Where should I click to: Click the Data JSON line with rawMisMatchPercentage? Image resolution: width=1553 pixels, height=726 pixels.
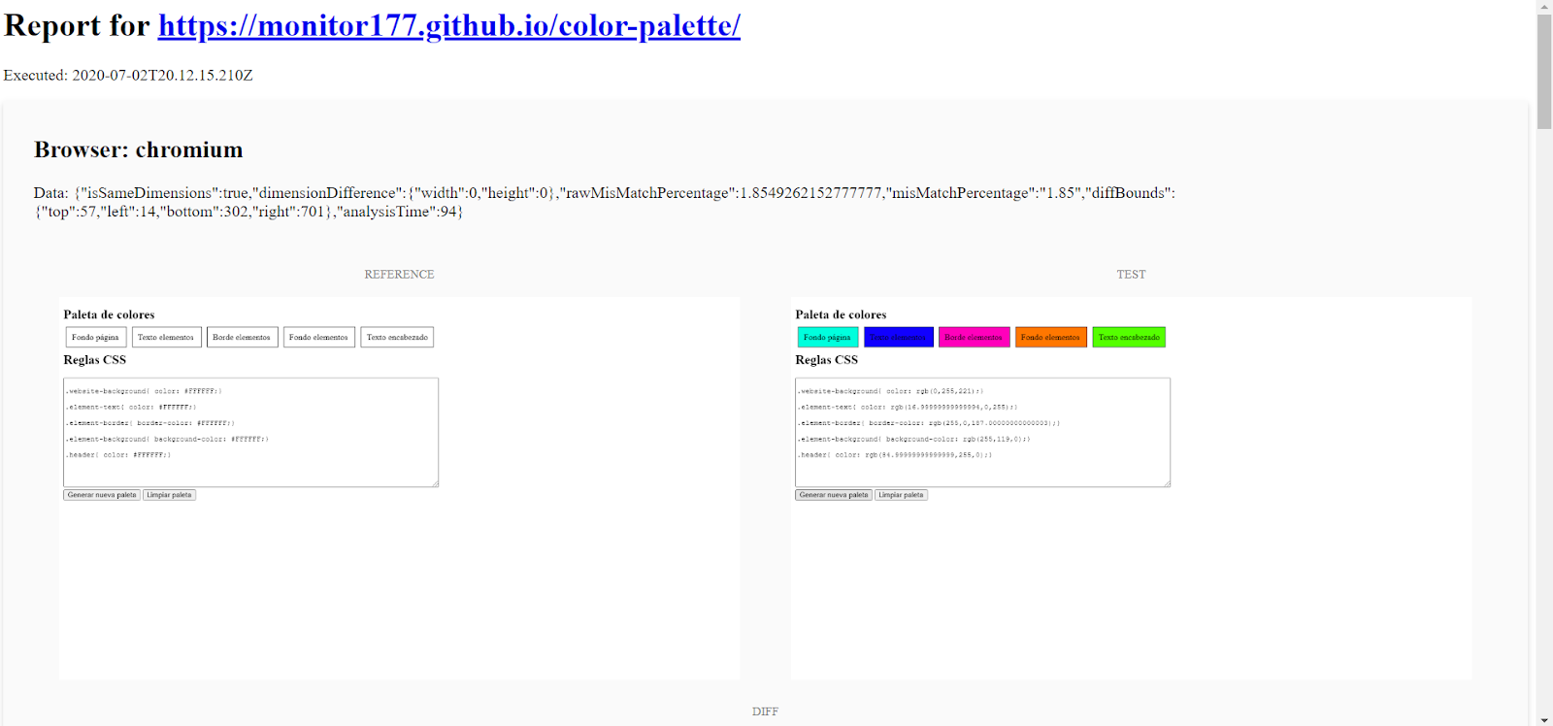604,193
